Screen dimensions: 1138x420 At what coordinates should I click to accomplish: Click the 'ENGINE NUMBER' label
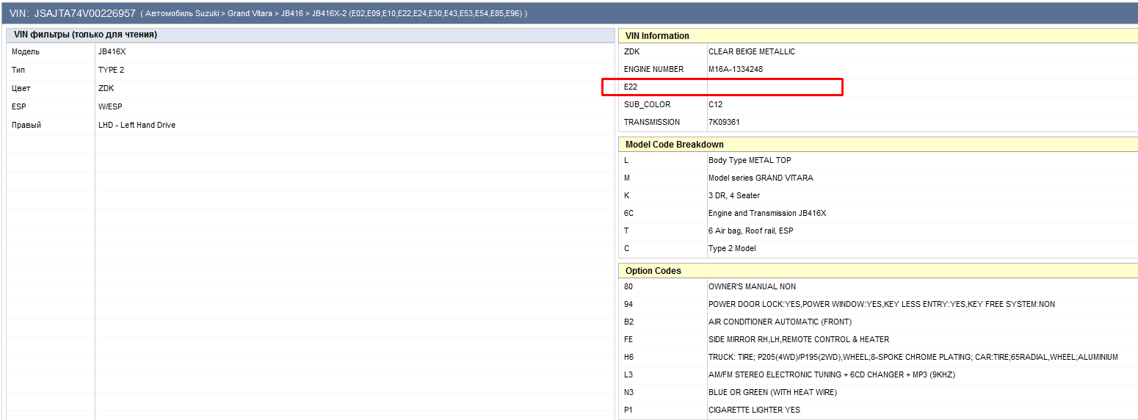tap(653, 70)
